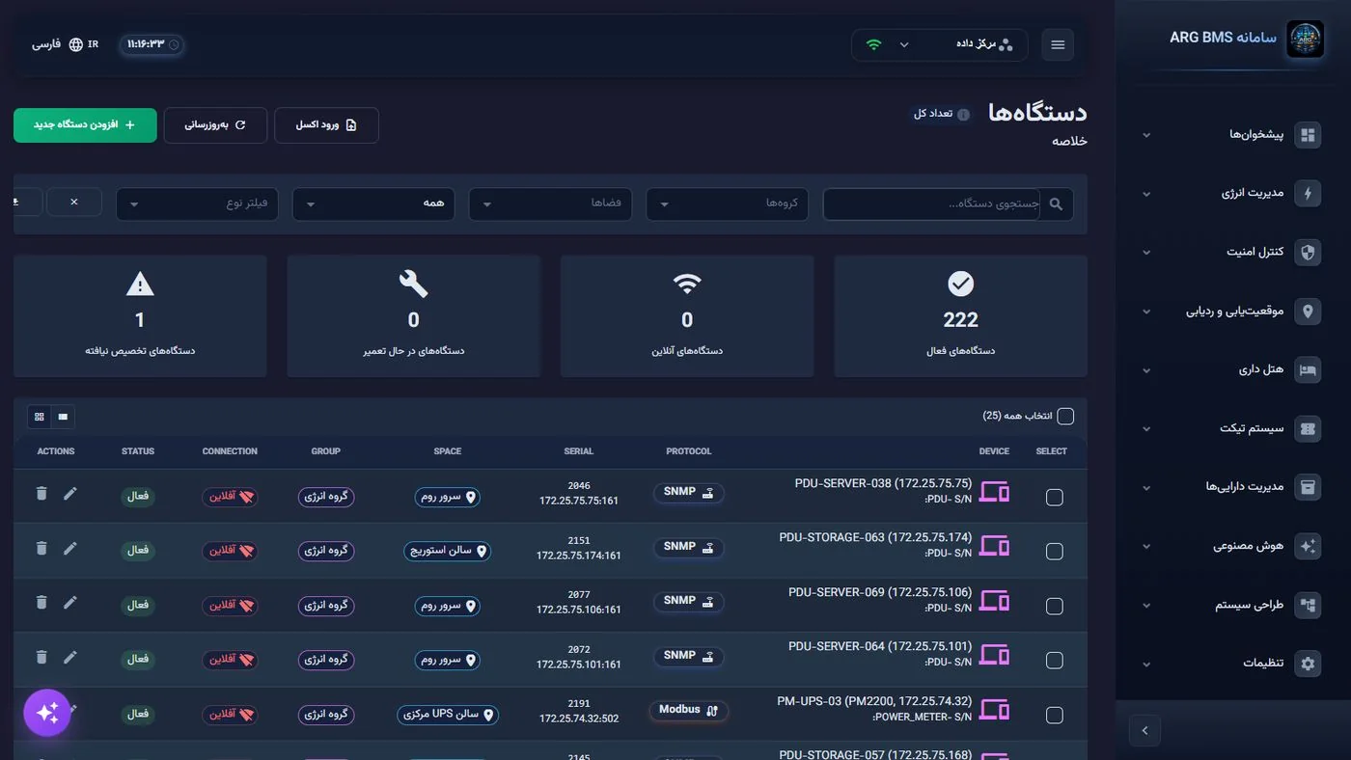The width and height of the screenshot is (1351, 760).
Task: Toggle the select all (25) checkbox
Action: coord(1065,417)
